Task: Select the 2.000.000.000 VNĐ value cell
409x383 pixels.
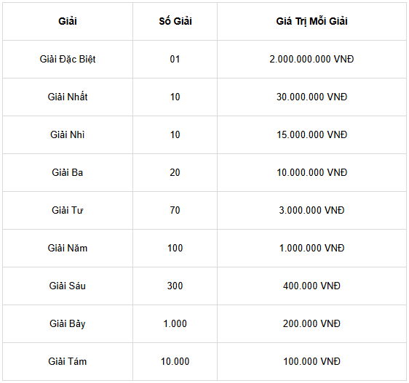Action: tap(311, 59)
